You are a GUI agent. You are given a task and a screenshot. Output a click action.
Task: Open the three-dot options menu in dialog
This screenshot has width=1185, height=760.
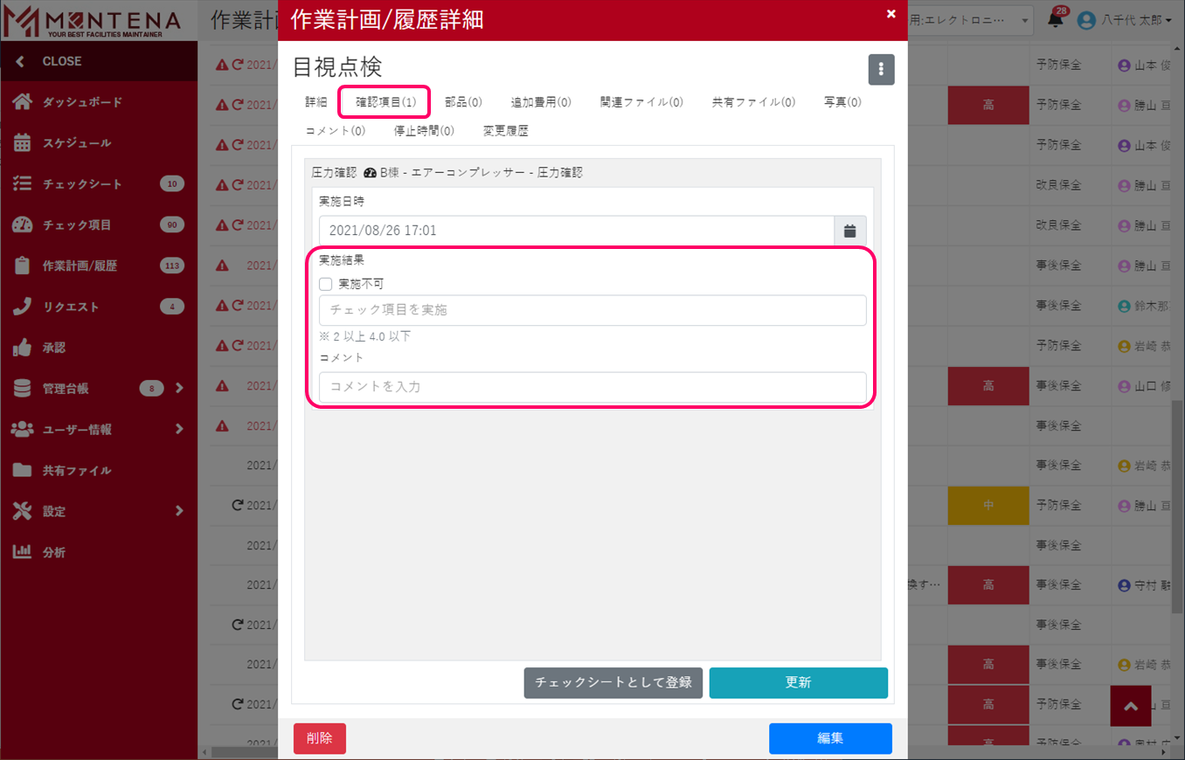click(881, 70)
